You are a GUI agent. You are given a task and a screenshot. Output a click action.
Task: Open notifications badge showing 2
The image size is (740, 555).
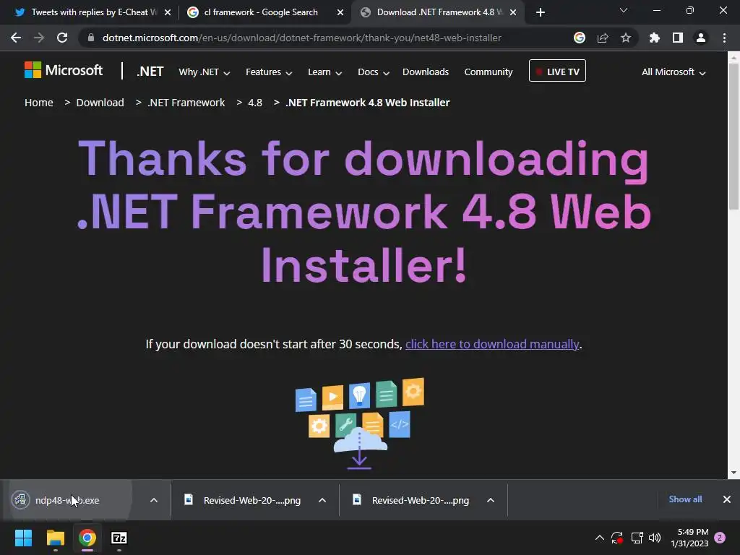pos(720,538)
